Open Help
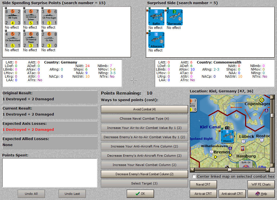277x200 pixels. 261,194
